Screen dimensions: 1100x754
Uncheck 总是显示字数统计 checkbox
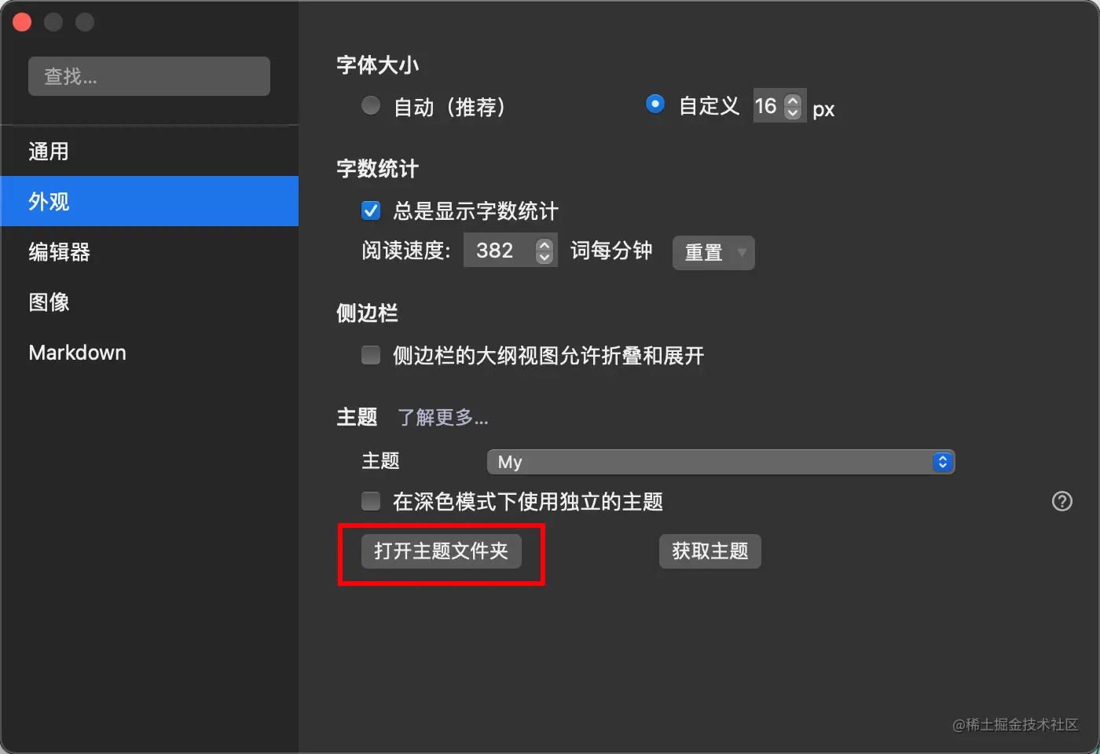coord(371,210)
